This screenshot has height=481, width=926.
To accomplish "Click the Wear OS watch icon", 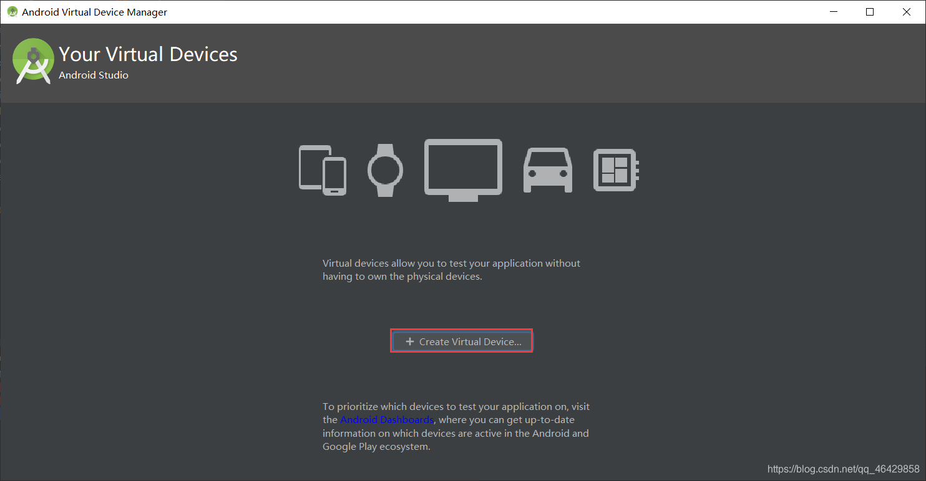I will pyautogui.click(x=385, y=170).
